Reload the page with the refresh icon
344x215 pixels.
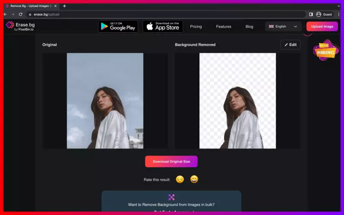pos(21,14)
